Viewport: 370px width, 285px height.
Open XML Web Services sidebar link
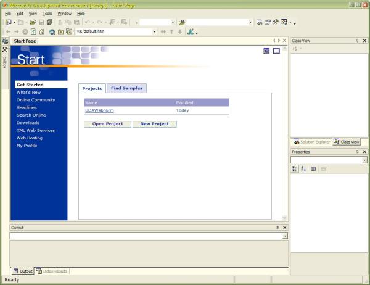[x=36, y=130]
